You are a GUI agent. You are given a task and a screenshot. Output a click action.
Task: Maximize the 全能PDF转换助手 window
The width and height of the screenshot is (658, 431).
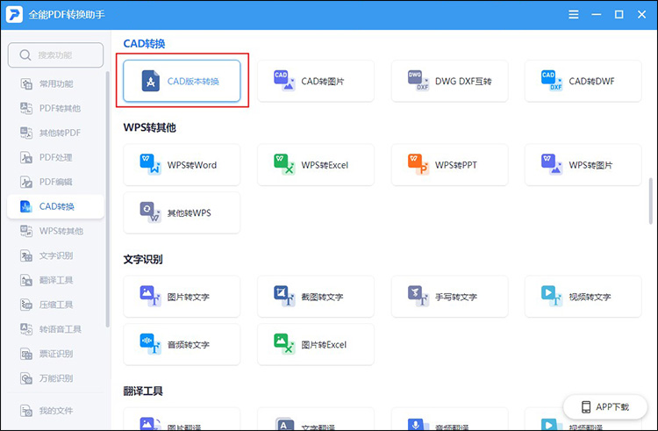pyautogui.click(x=619, y=15)
